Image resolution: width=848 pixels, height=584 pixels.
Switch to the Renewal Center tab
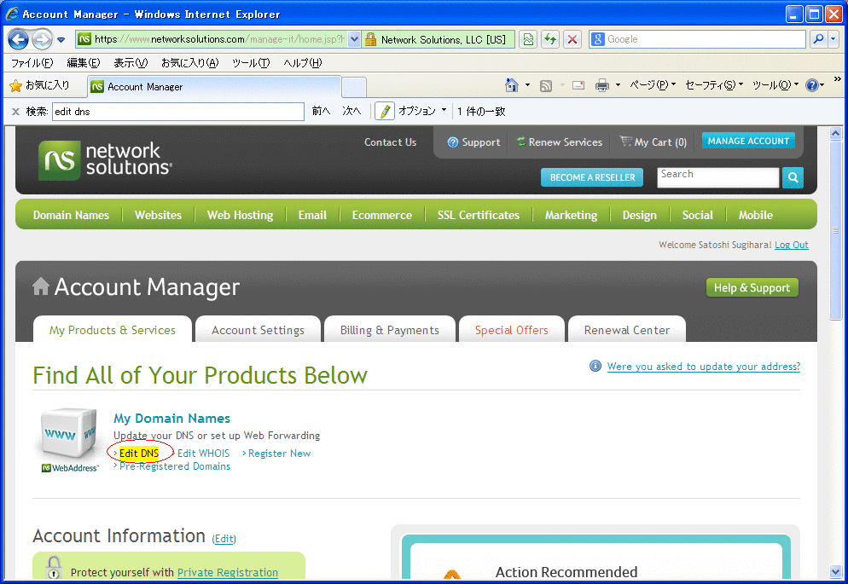click(x=627, y=330)
